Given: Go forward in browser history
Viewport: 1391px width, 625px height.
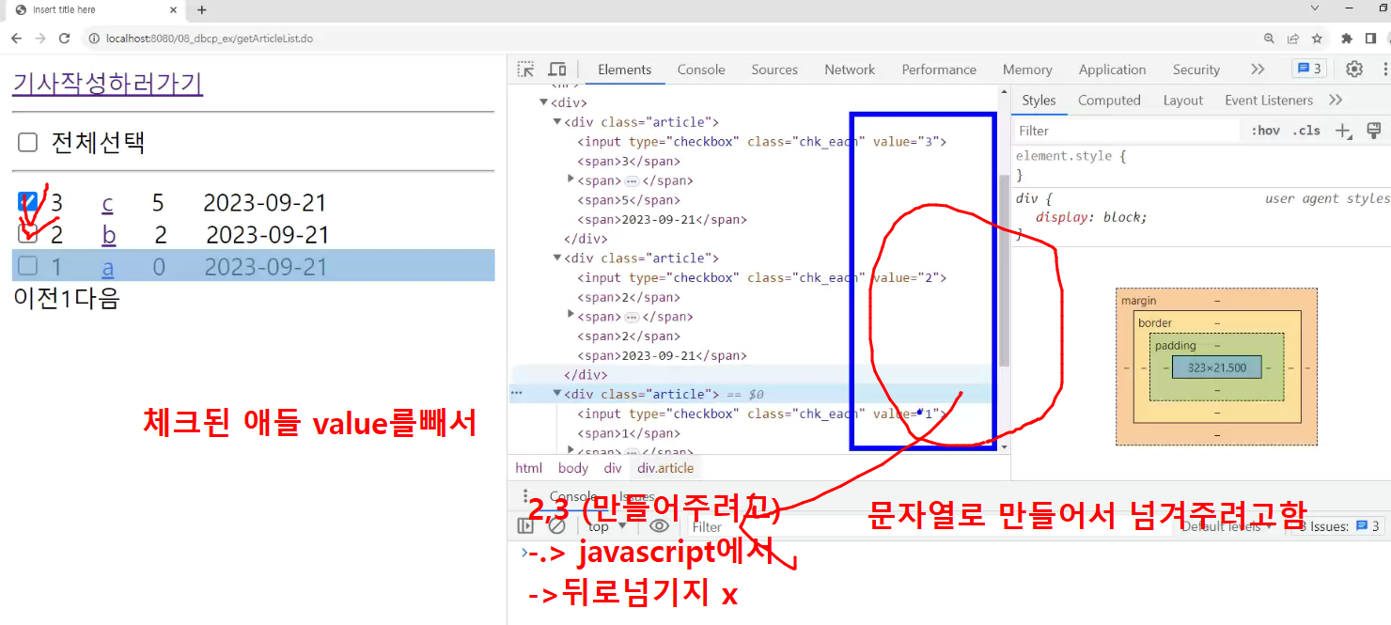Looking at the screenshot, I should (x=39, y=39).
